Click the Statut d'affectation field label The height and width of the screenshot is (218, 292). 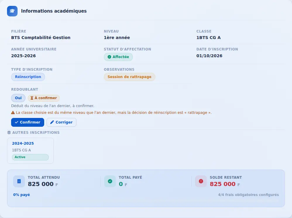pyautogui.click(x=127, y=49)
